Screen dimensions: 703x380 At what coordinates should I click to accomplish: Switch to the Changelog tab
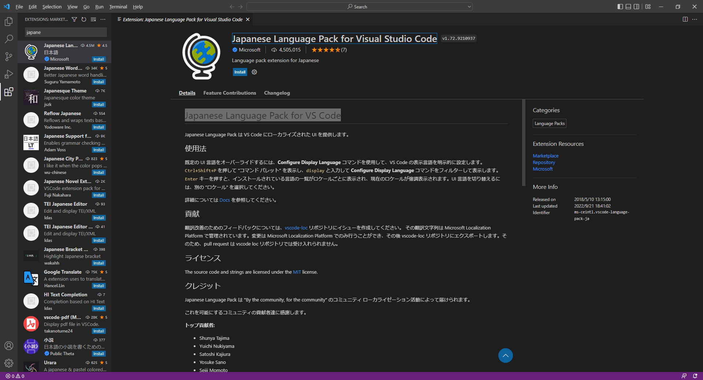point(277,93)
